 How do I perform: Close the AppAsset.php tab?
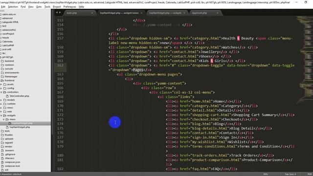click(217, 13)
